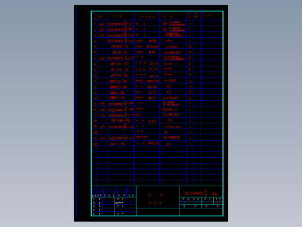The image size is (302, 227).
Task: Click the M16 size in row 6
Action: (x=152, y=52)
